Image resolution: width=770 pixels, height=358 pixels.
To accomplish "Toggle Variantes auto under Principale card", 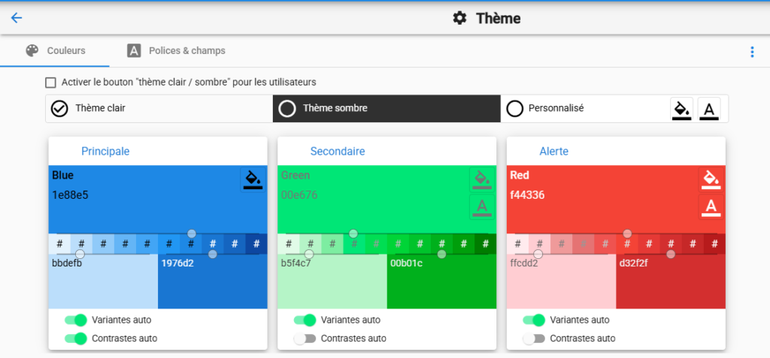I will tap(75, 320).
